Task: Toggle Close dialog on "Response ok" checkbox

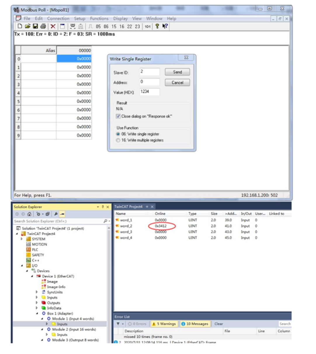Action: [x=118, y=116]
